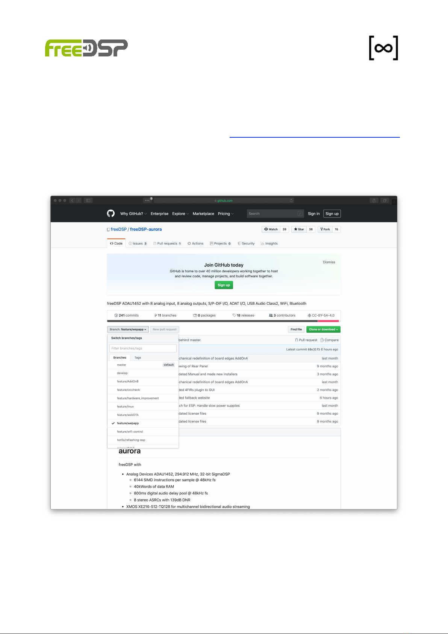Switch to feature/AddOnB branch
Screen dimensions: 448x634
point(143,382)
